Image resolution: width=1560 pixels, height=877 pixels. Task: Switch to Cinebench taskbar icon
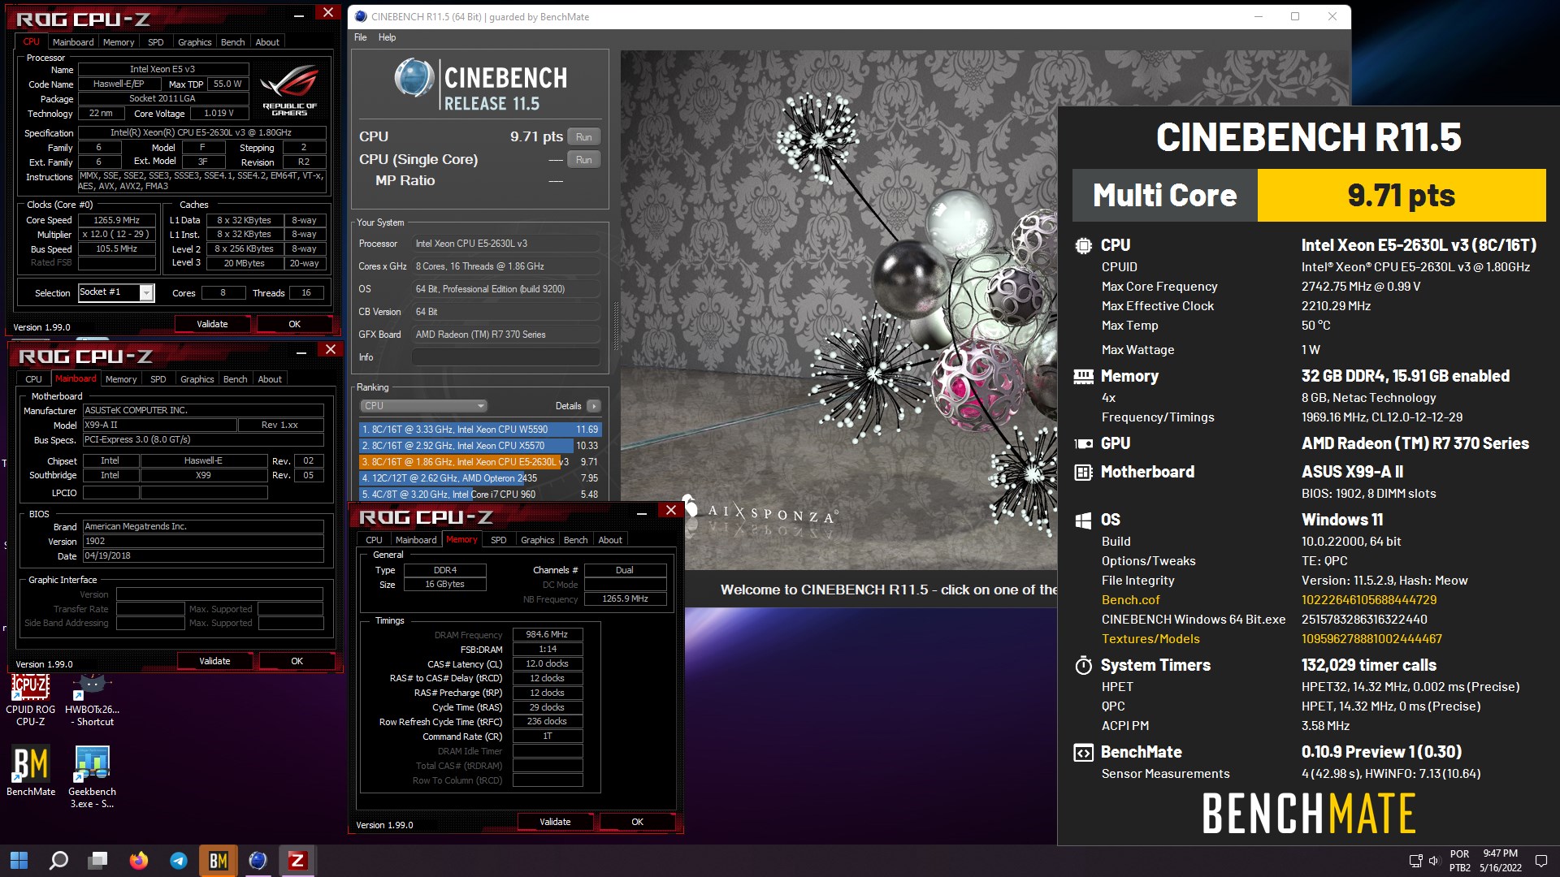[258, 860]
